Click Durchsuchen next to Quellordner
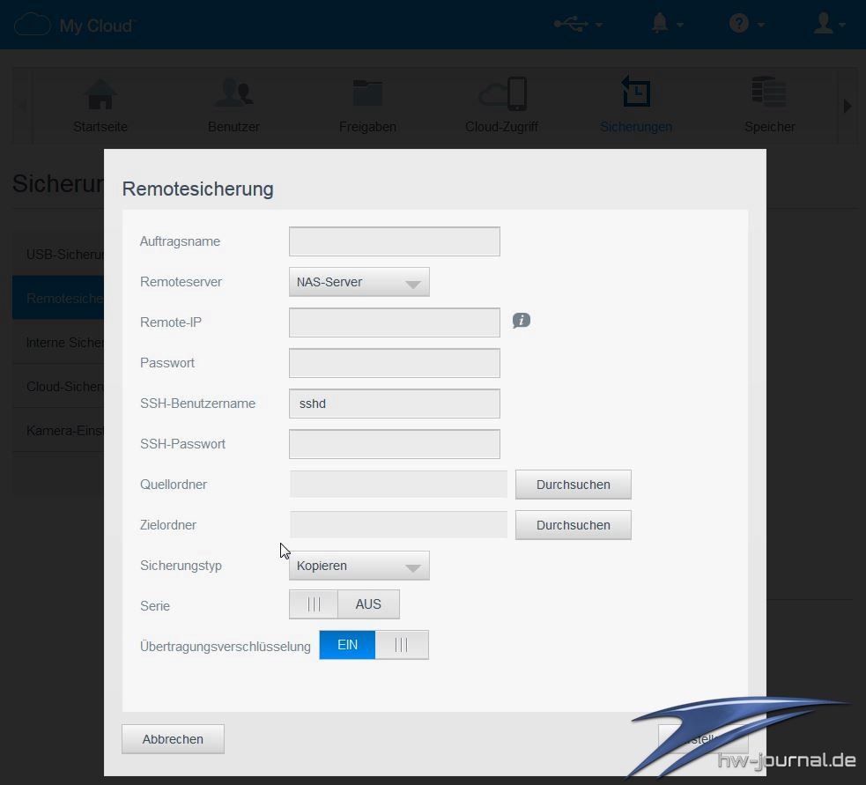The width and height of the screenshot is (866, 785). tap(573, 485)
